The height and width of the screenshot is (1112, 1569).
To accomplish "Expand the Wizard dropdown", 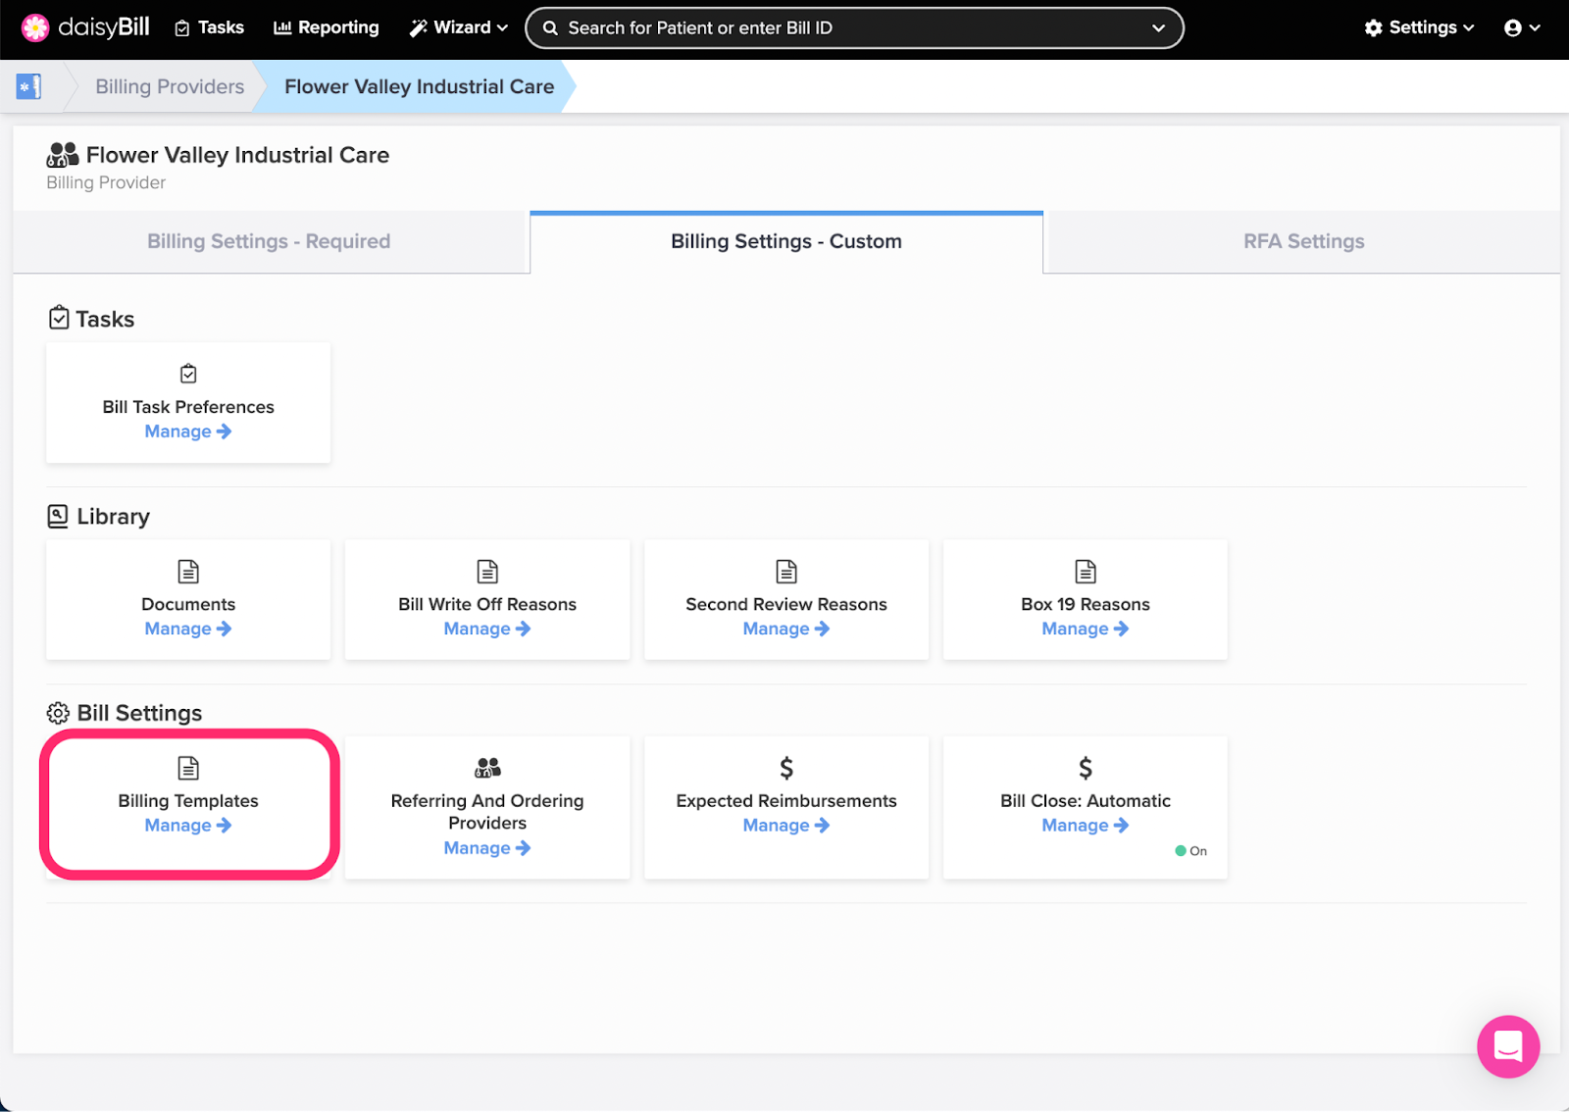I will [x=458, y=27].
